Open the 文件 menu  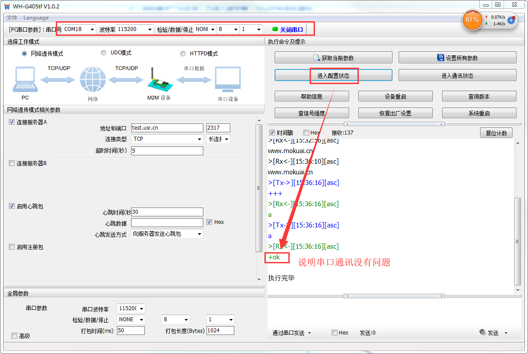pos(12,18)
